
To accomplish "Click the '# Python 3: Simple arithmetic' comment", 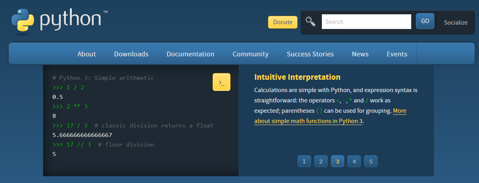I will [103, 78].
